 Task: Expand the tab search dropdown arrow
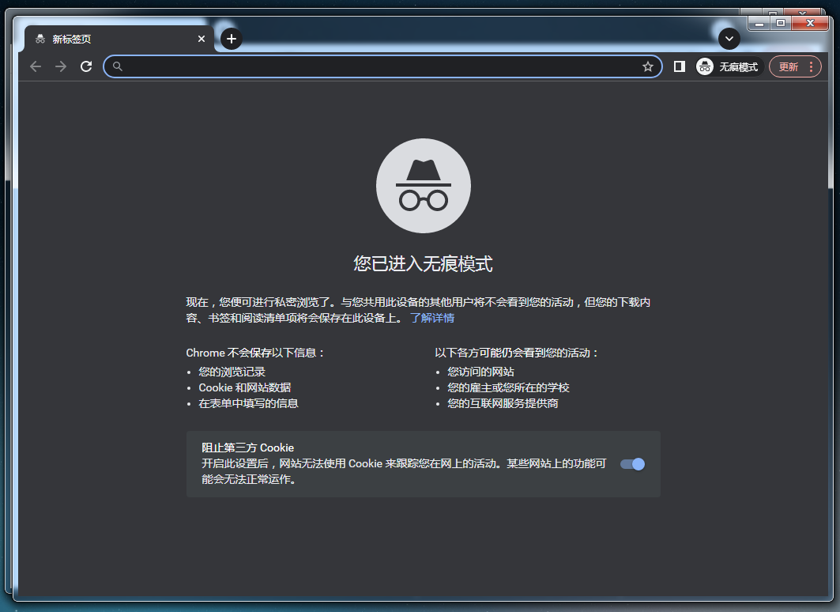pos(729,39)
